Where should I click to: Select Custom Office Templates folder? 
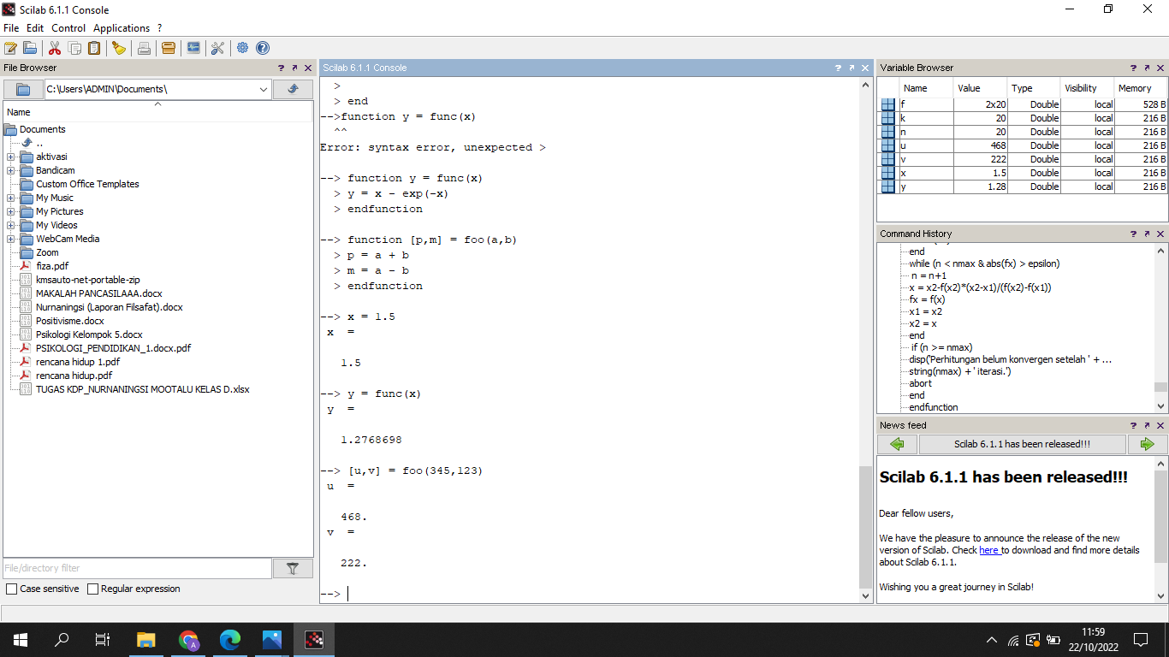tap(87, 184)
